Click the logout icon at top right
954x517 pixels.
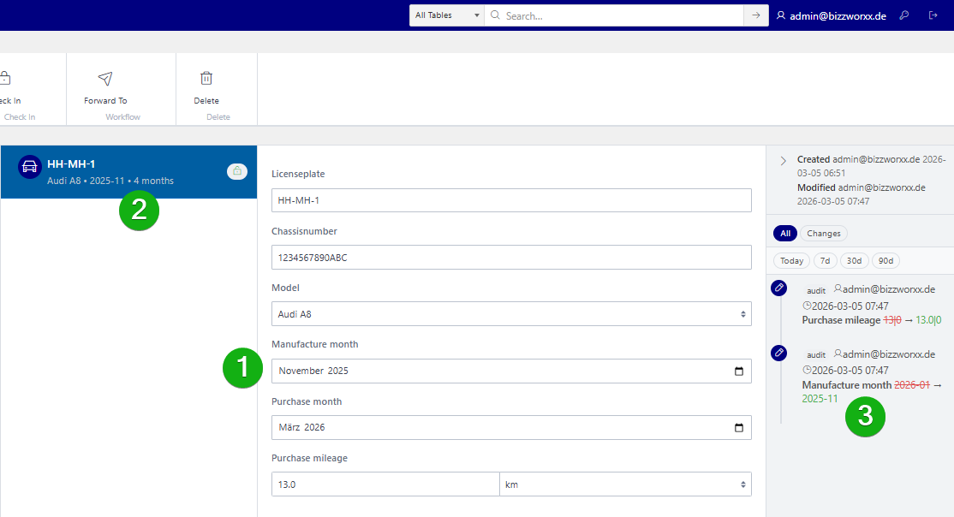[933, 15]
